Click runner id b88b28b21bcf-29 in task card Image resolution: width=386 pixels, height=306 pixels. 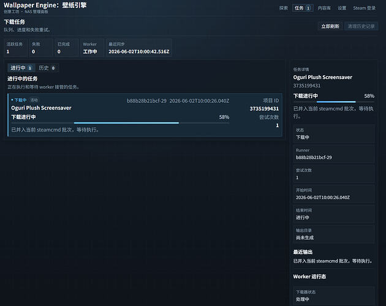pyautogui.click(x=146, y=101)
